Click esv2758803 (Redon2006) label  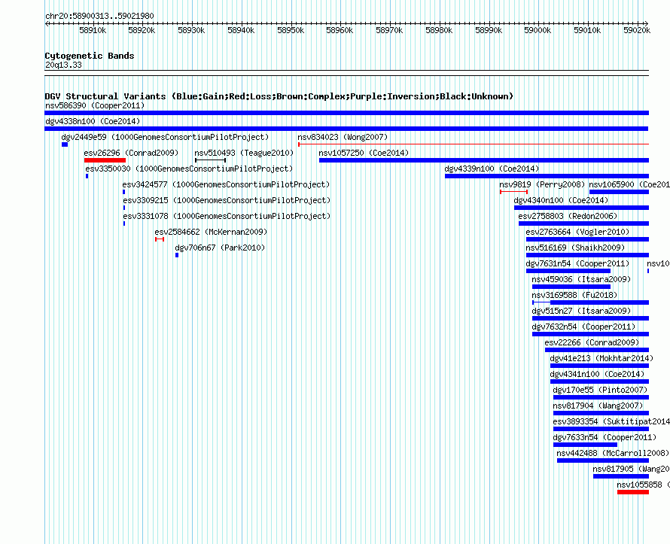pos(568,216)
